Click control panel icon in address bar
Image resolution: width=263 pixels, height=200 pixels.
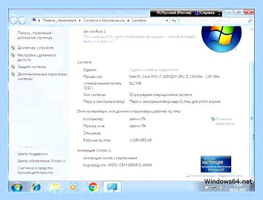[34, 20]
